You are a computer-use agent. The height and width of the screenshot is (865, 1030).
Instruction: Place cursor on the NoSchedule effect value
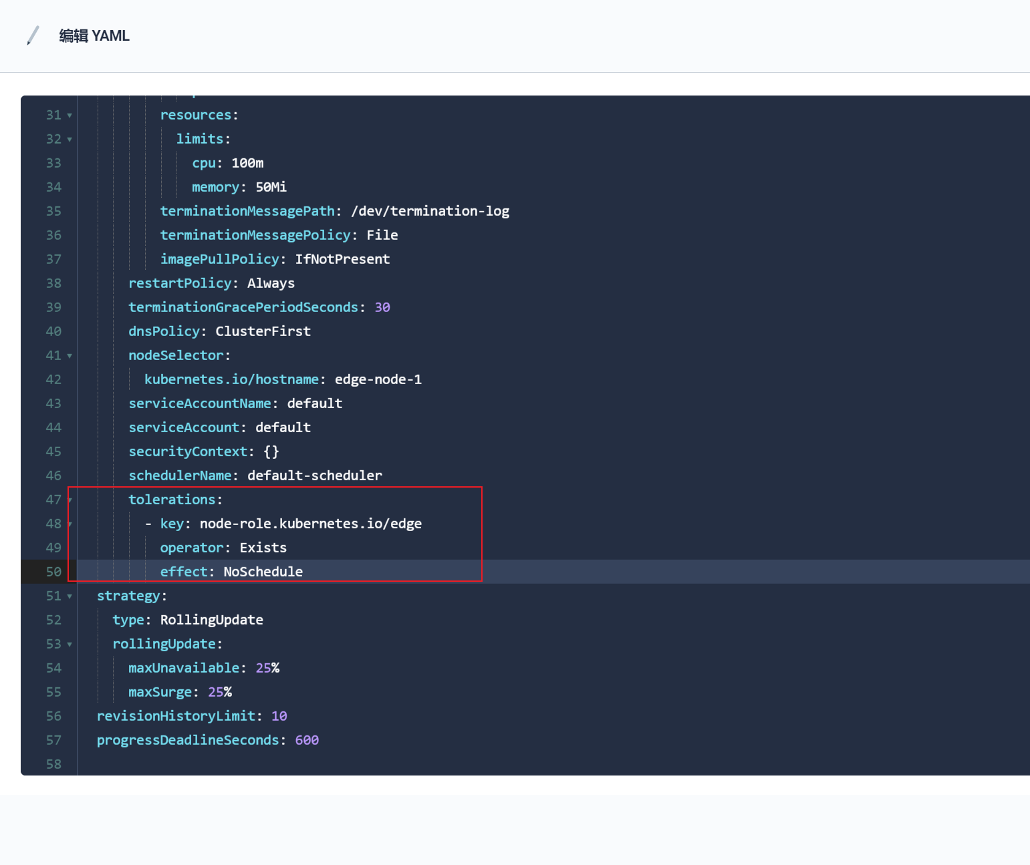click(263, 571)
